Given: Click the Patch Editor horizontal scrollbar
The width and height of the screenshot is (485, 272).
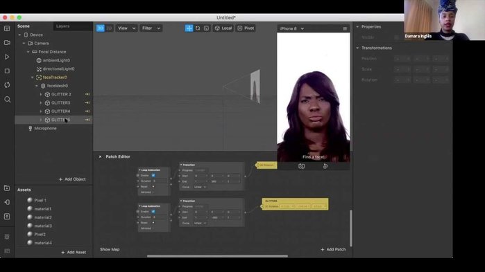Looking at the screenshot, I should pyautogui.click(x=217, y=255).
